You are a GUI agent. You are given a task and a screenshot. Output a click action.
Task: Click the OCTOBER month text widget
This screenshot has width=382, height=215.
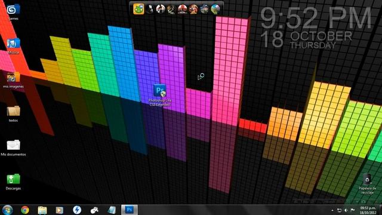coord(321,36)
